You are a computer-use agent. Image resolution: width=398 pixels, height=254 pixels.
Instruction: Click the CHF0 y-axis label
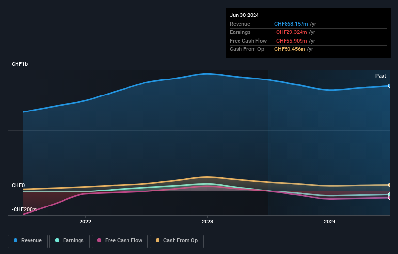click(x=18, y=185)
